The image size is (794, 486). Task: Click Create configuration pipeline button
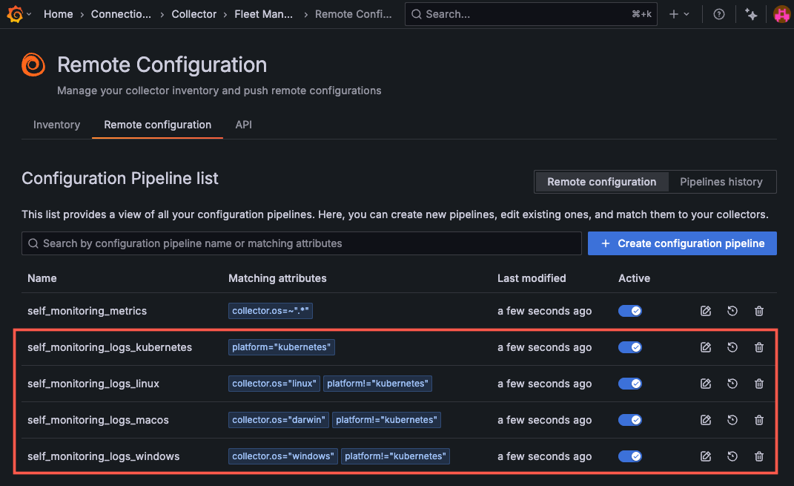pyautogui.click(x=682, y=243)
